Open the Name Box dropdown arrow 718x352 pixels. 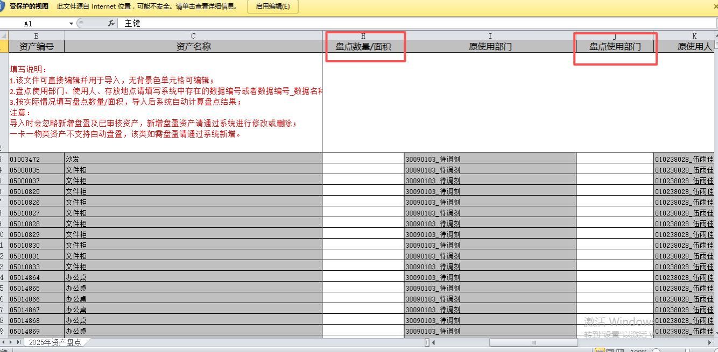(x=71, y=24)
